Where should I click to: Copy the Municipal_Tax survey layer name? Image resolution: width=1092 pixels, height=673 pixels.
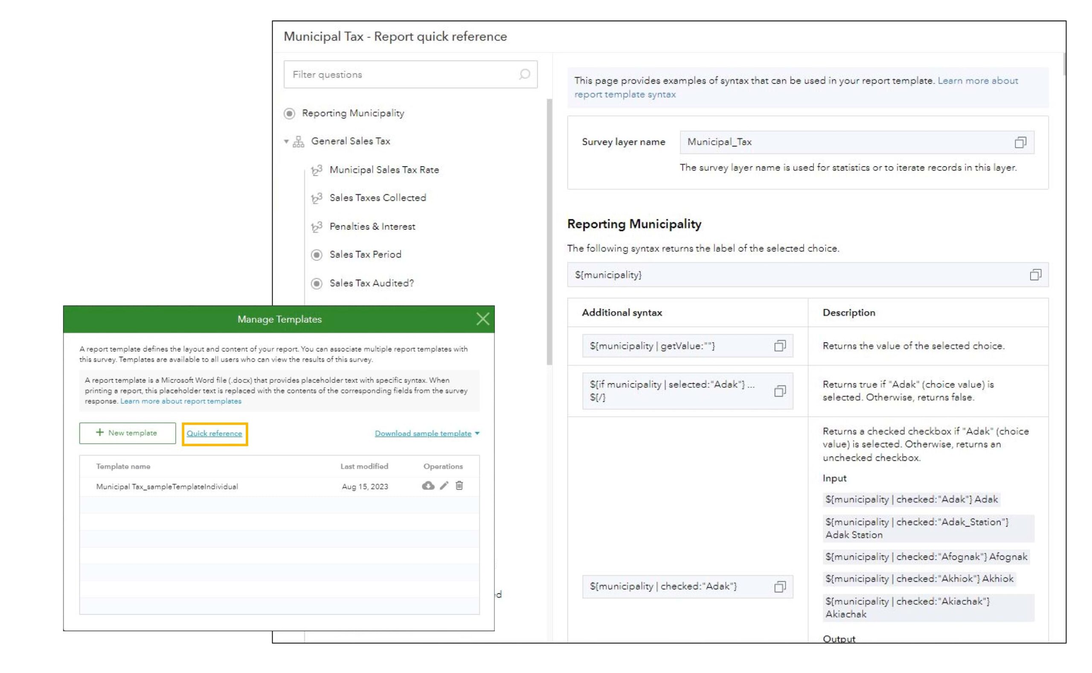pos(1020,142)
